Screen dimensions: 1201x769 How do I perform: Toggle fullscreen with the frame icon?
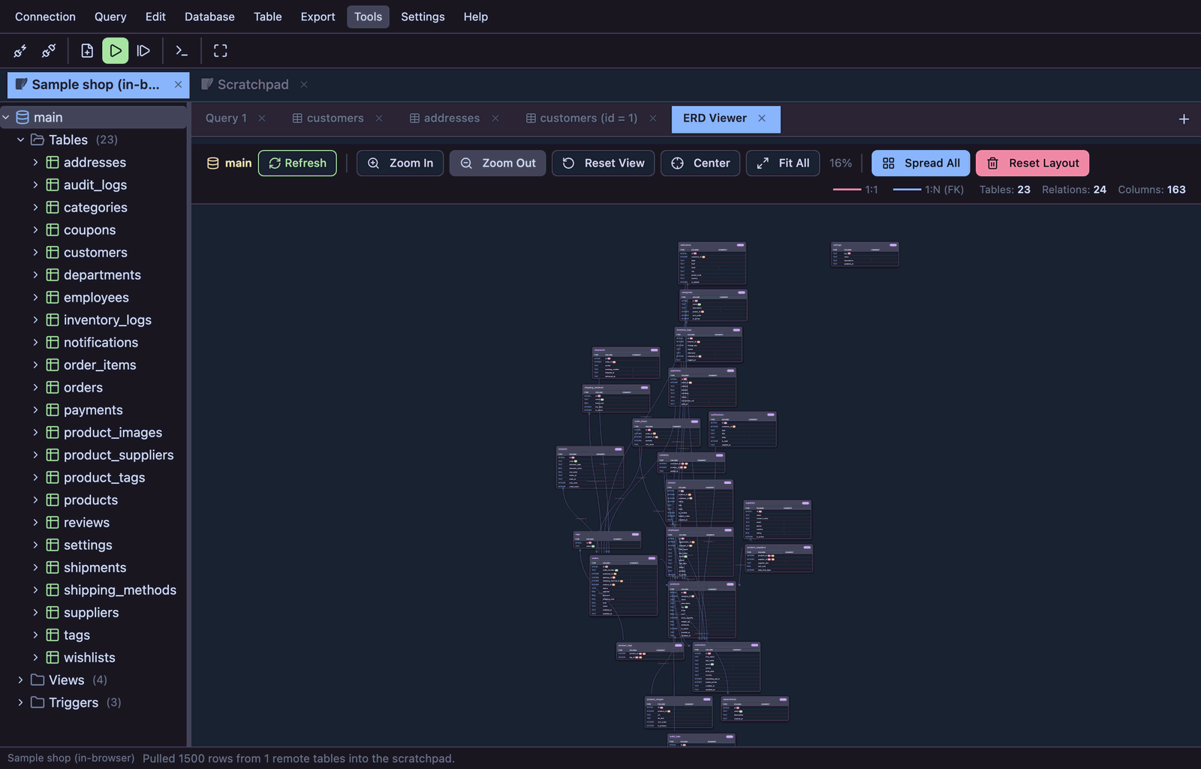[220, 51]
